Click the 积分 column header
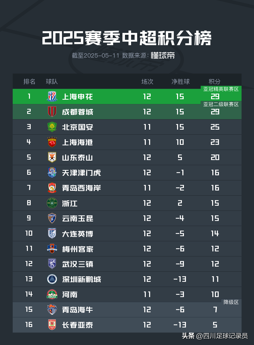The image size is (254, 345). click(x=214, y=81)
